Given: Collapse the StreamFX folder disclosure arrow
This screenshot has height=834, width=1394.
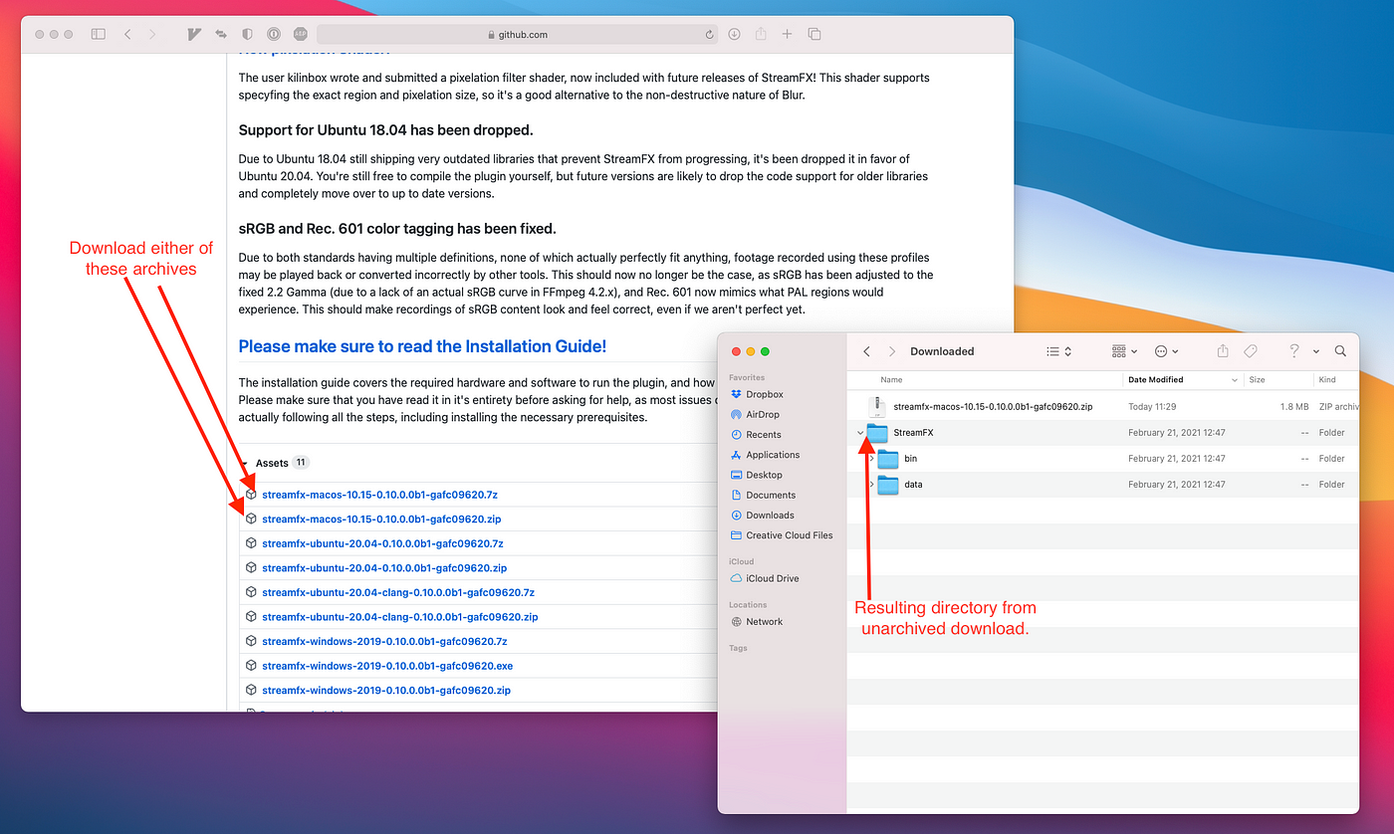Looking at the screenshot, I should pos(859,433).
